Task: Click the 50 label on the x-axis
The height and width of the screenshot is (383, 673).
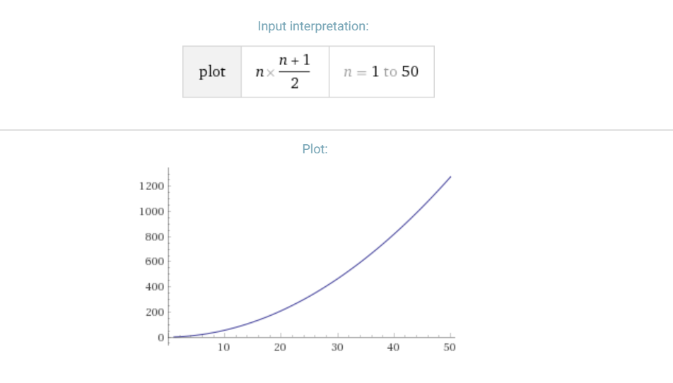Action: [x=450, y=347]
